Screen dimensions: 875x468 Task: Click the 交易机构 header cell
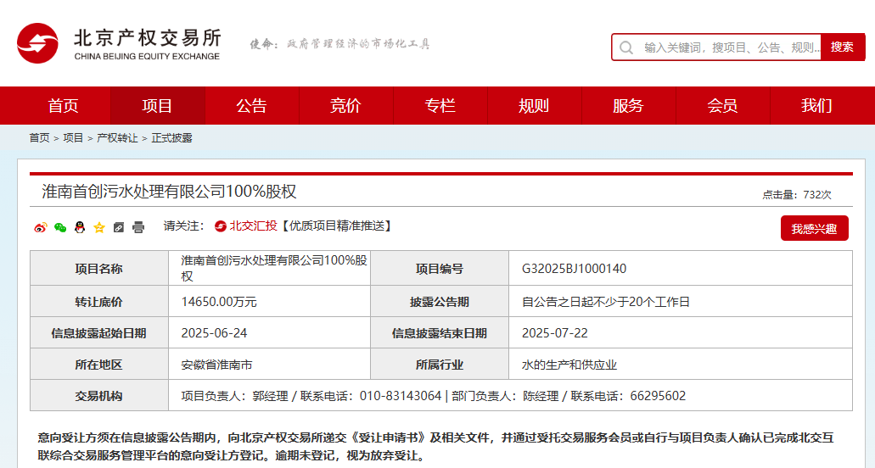tap(99, 396)
